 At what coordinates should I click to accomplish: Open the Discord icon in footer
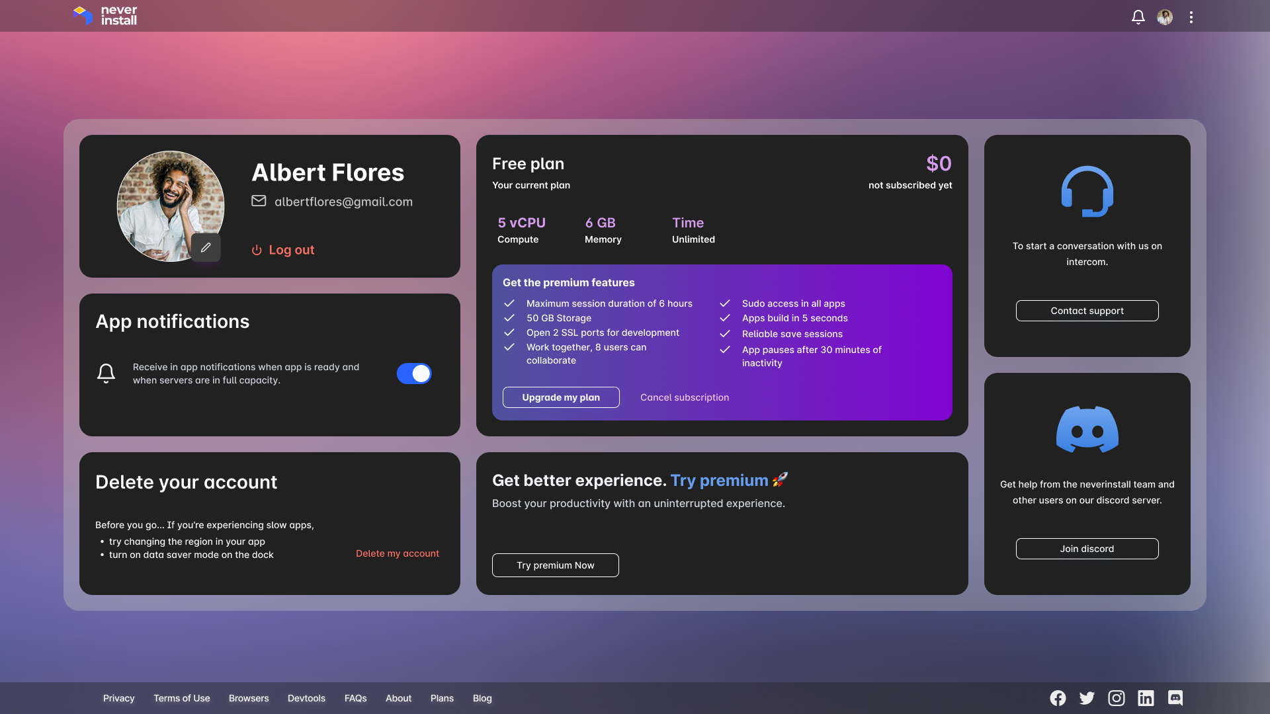(1175, 698)
